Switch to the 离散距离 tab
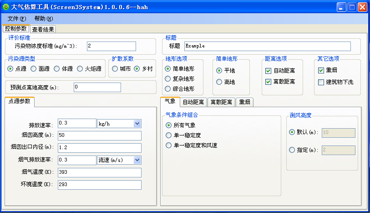 click(x=221, y=102)
